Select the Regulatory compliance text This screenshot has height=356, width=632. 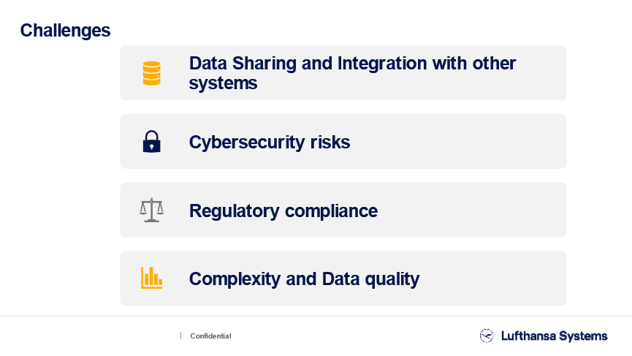[283, 211]
